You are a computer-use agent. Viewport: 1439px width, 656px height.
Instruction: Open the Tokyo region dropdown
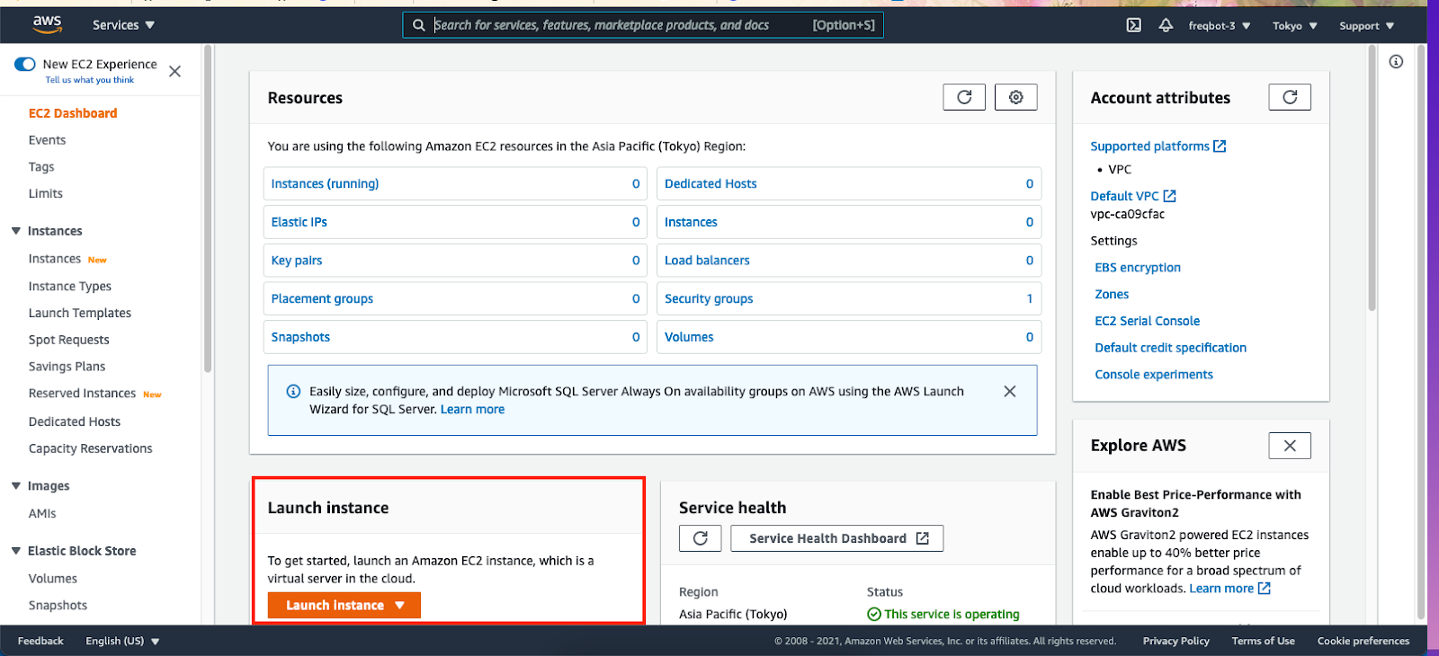(x=1295, y=25)
